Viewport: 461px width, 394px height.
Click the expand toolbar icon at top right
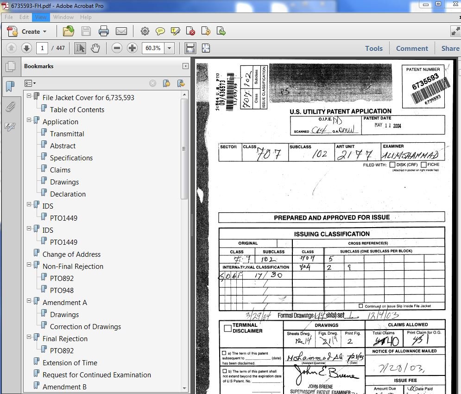coord(455,31)
